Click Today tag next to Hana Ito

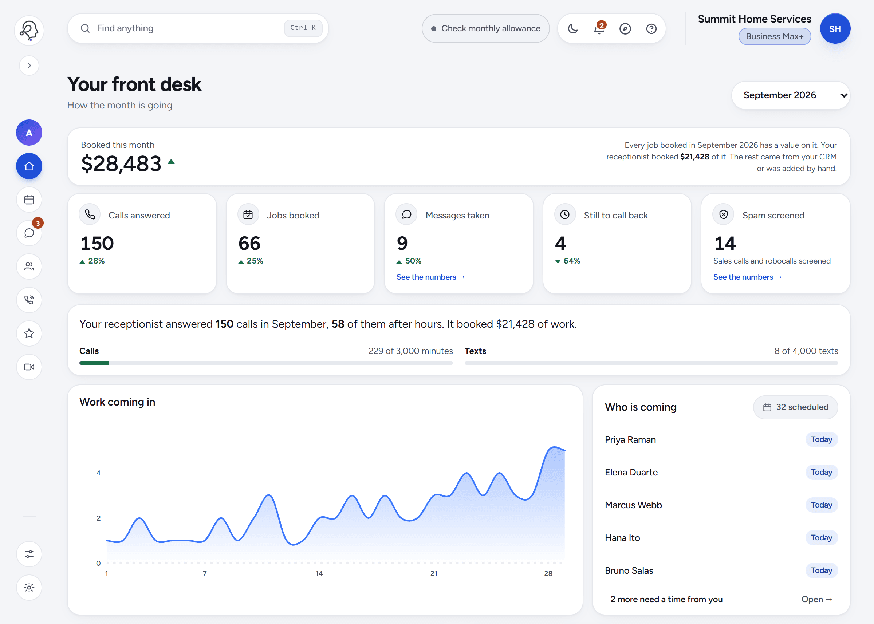point(821,538)
